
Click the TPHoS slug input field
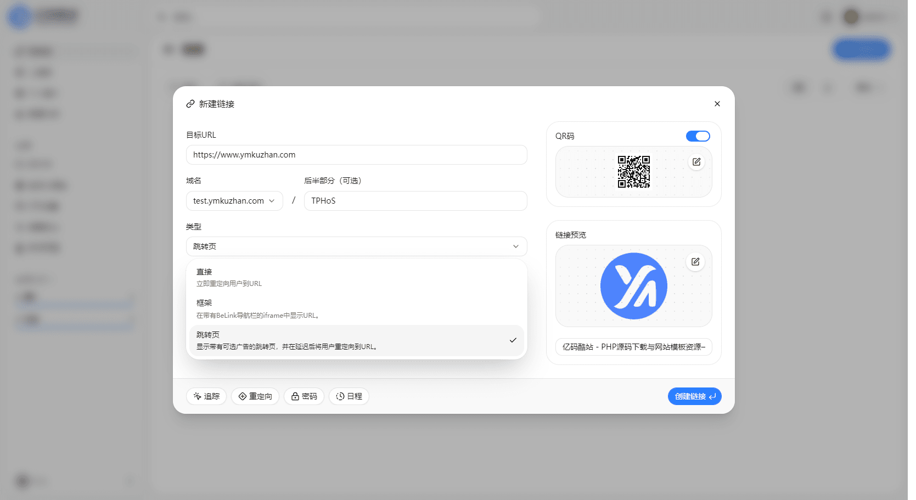click(415, 201)
